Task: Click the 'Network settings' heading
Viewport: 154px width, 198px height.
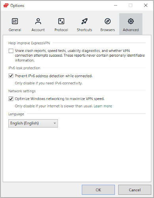Action: [x=22, y=91]
